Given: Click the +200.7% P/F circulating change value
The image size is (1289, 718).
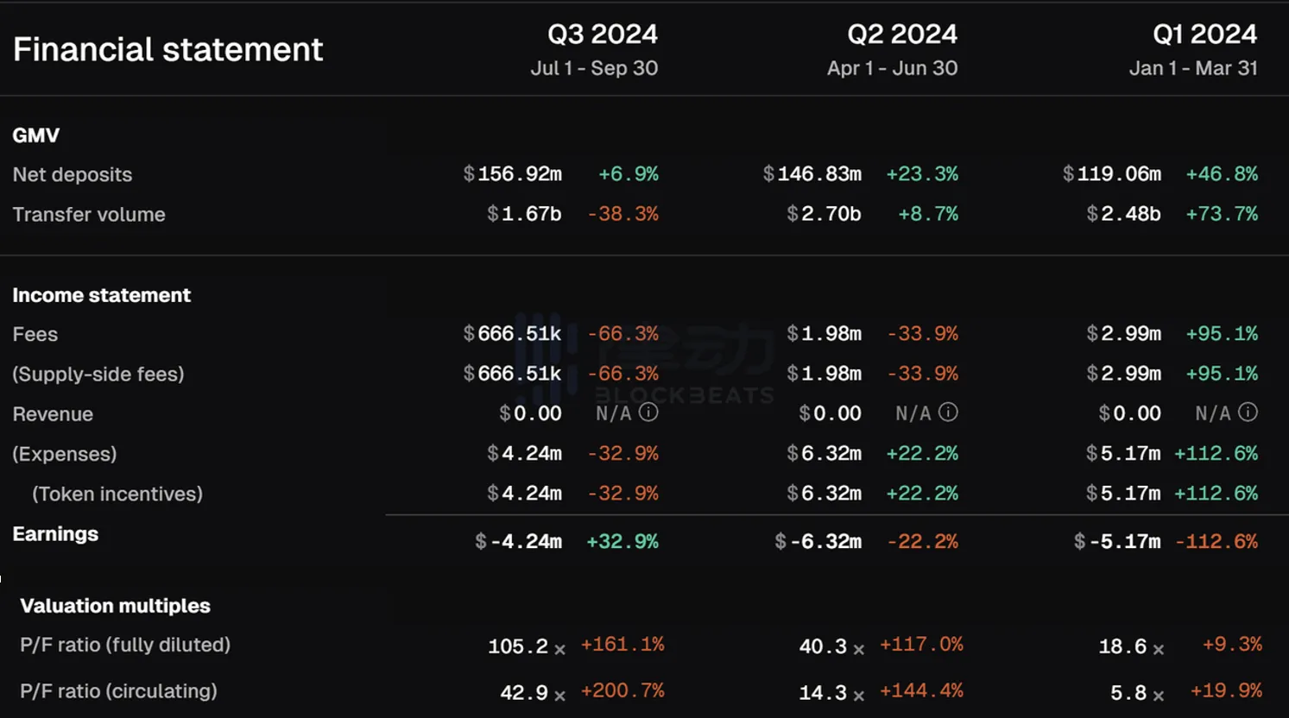Looking at the screenshot, I should pos(623,690).
